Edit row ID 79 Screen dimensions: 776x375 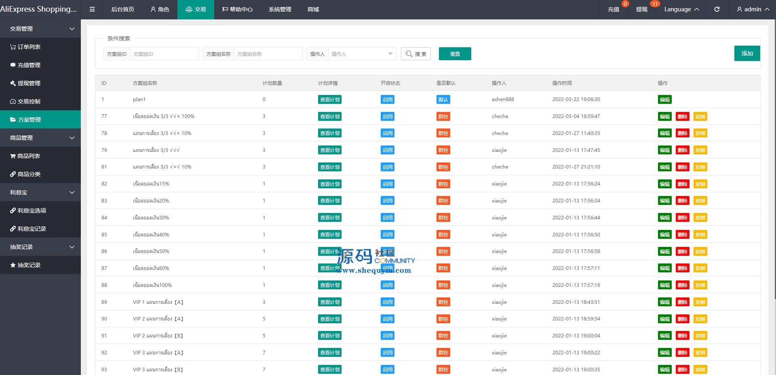[665, 150]
